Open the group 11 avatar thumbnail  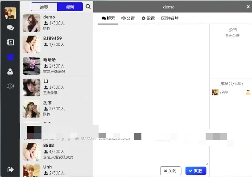coord(32,87)
